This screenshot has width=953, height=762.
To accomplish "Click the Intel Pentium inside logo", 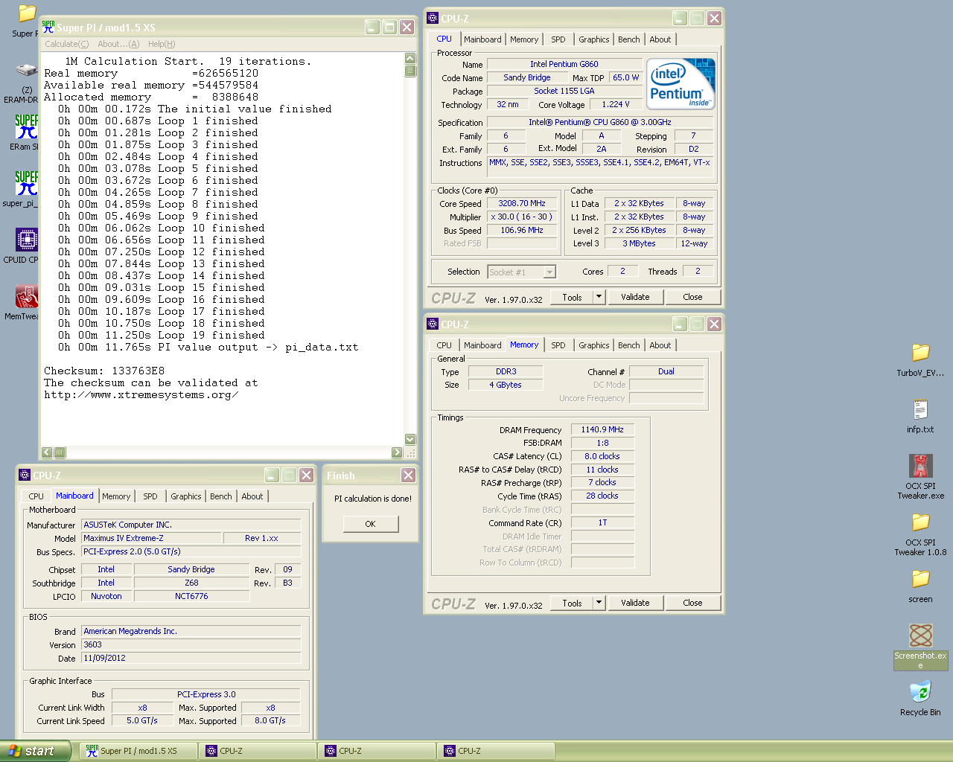I will coord(681,83).
